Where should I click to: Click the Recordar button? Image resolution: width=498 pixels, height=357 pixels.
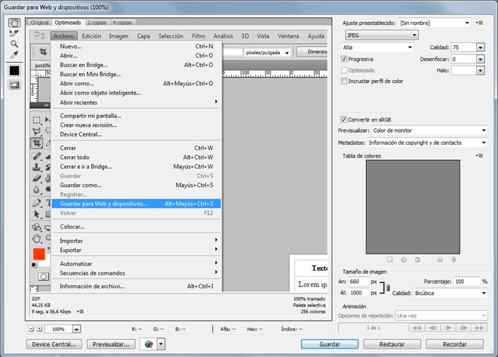[x=454, y=344]
